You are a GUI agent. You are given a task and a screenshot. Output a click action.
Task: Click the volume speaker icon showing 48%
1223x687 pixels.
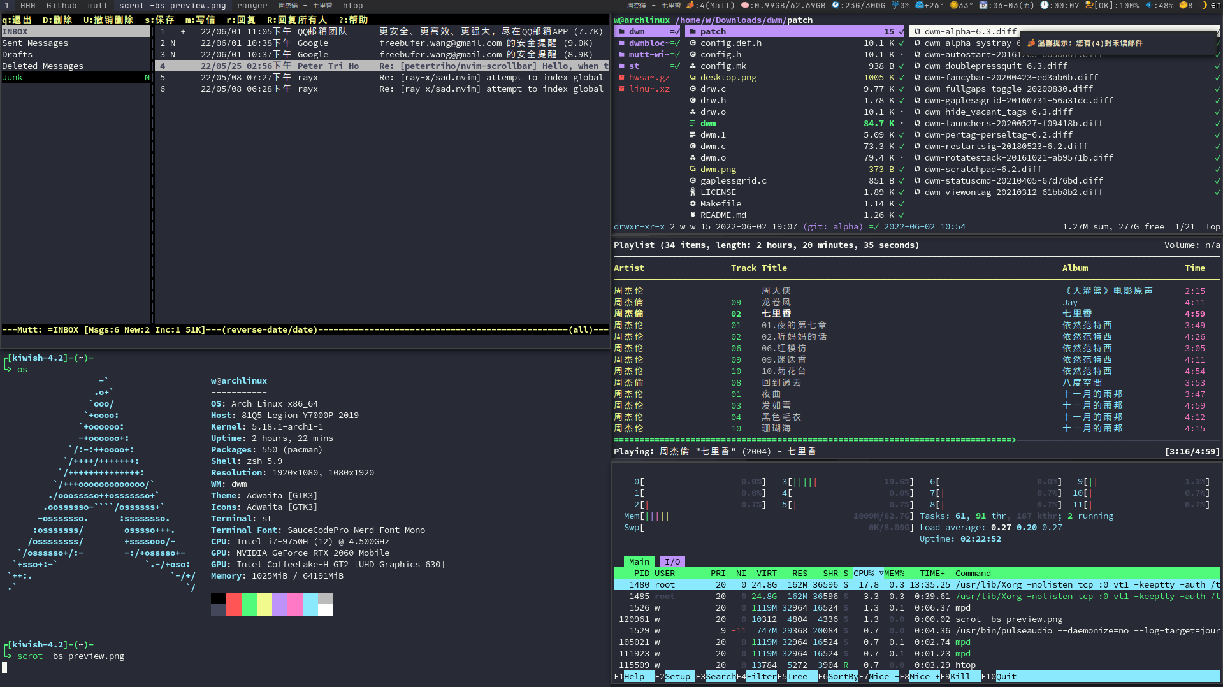(1148, 5)
